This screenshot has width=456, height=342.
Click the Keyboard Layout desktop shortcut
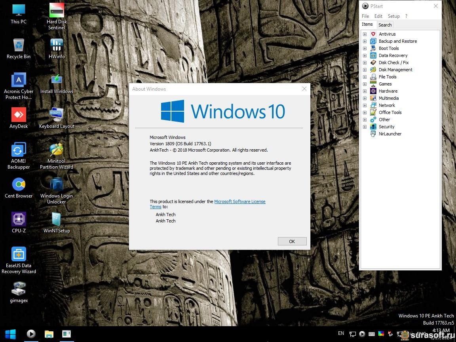tap(57, 118)
